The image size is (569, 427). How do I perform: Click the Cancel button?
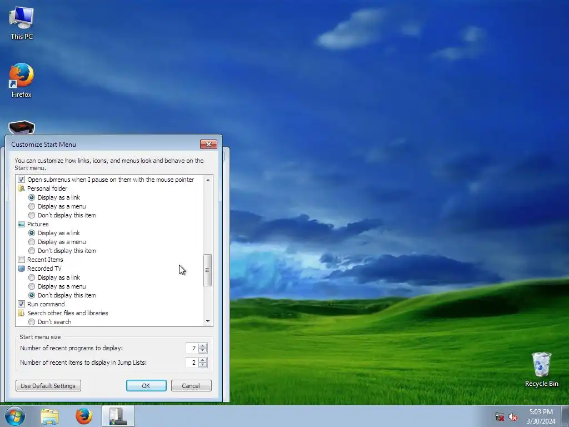point(191,386)
